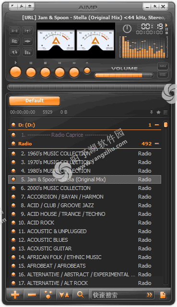Image resolution: width=177 pixels, height=307 pixels.
Task: Select ACOUSTIC & UNPLUGGED station
Action: pyautogui.click(x=84, y=231)
